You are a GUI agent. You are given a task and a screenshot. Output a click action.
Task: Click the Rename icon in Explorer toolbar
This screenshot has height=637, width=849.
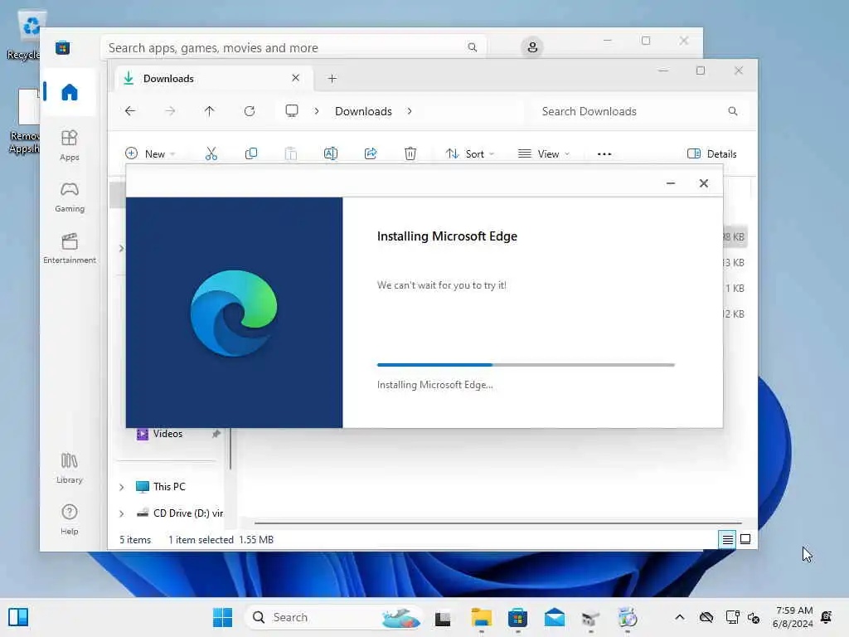point(331,153)
